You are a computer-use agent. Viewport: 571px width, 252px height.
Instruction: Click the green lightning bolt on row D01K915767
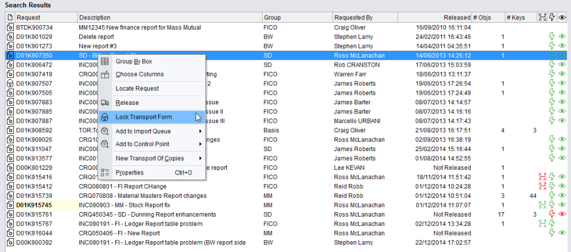[552, 223]
